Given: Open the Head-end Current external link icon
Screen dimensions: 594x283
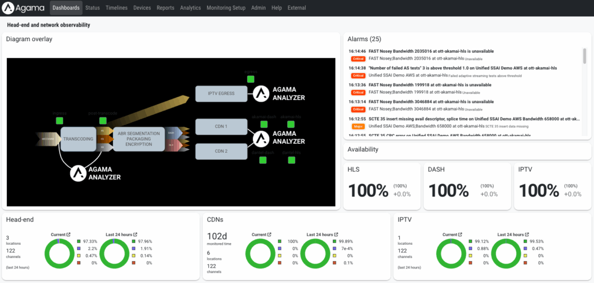Looking at the screenshot, I should click(x=68, y=234).
